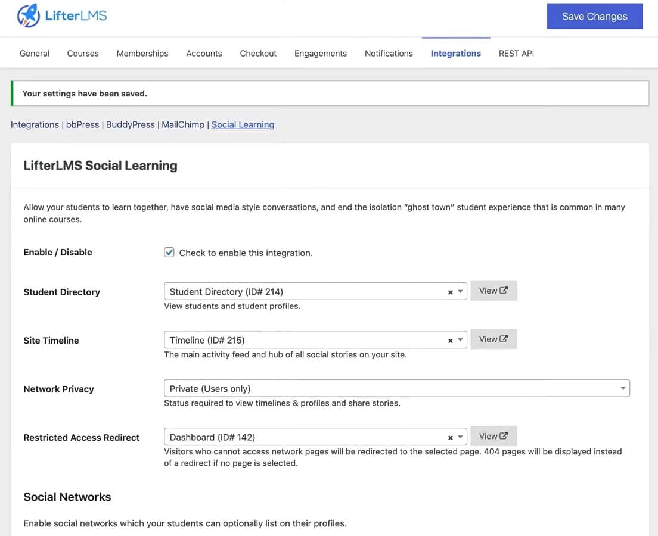
Task: Navigate to the BuddyPress integration link
Action: (x=130, y=124)
